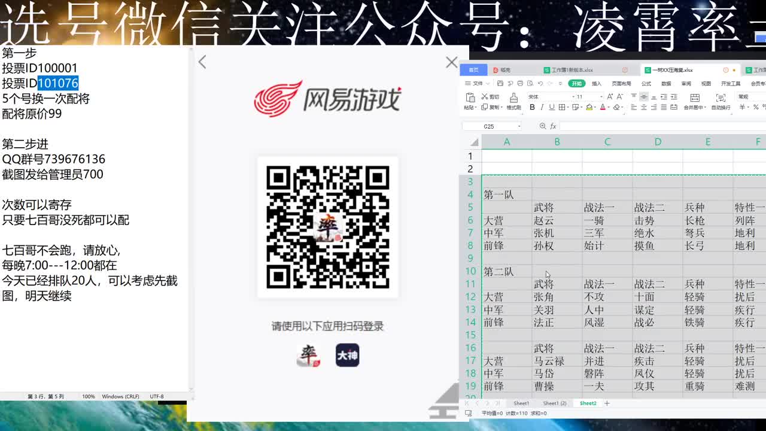This screenshot has width=766, height=431.
Task: Click the back arrow in NetEase login dialog
Action: pos(202,62)
